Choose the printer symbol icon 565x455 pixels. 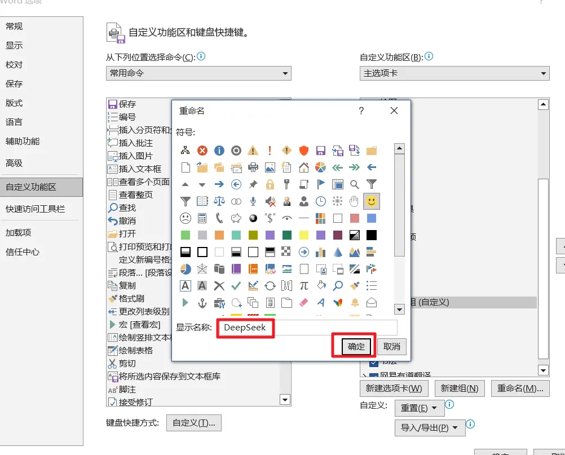tap(253, 167)
